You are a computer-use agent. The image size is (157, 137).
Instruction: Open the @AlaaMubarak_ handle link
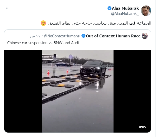pyautogui.click(x=125, y=14)
